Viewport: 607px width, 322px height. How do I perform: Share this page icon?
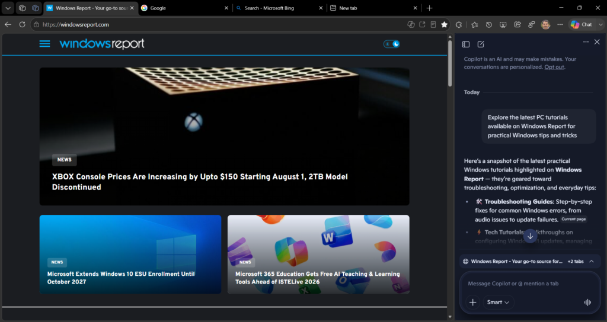pos(517,24)
